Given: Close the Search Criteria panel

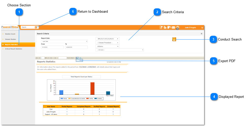Looking at the screenshot, I should pyautogui.click(x=201, y=34).
